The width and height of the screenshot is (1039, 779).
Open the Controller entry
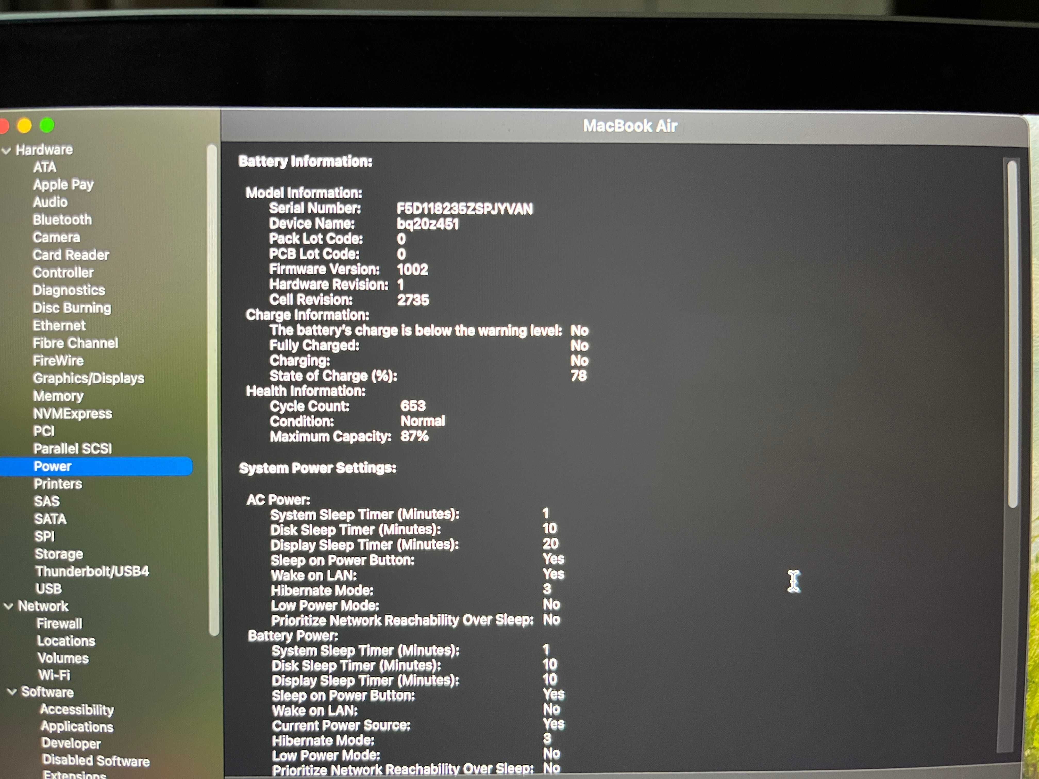[63, 272]
